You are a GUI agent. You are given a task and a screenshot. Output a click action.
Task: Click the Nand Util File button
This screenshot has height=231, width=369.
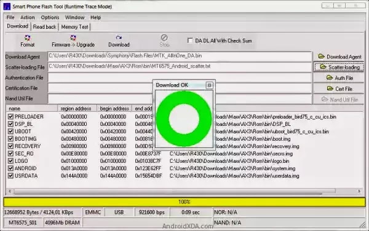pos(339,100)
